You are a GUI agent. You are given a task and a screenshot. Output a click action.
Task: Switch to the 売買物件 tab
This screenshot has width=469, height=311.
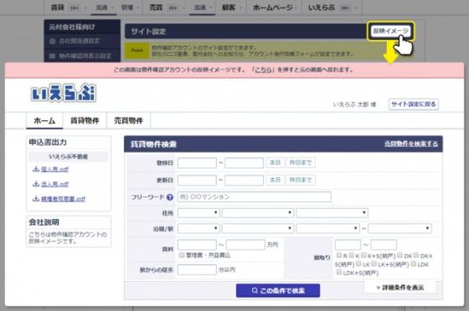pos(128,120)
